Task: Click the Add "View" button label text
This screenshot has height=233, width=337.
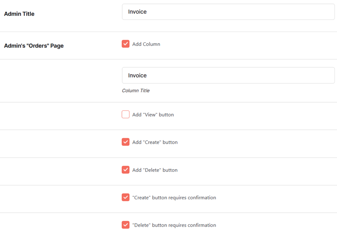Action: tap(153, 115)
